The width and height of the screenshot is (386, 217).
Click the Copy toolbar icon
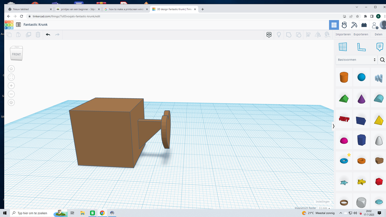(9, 35)
